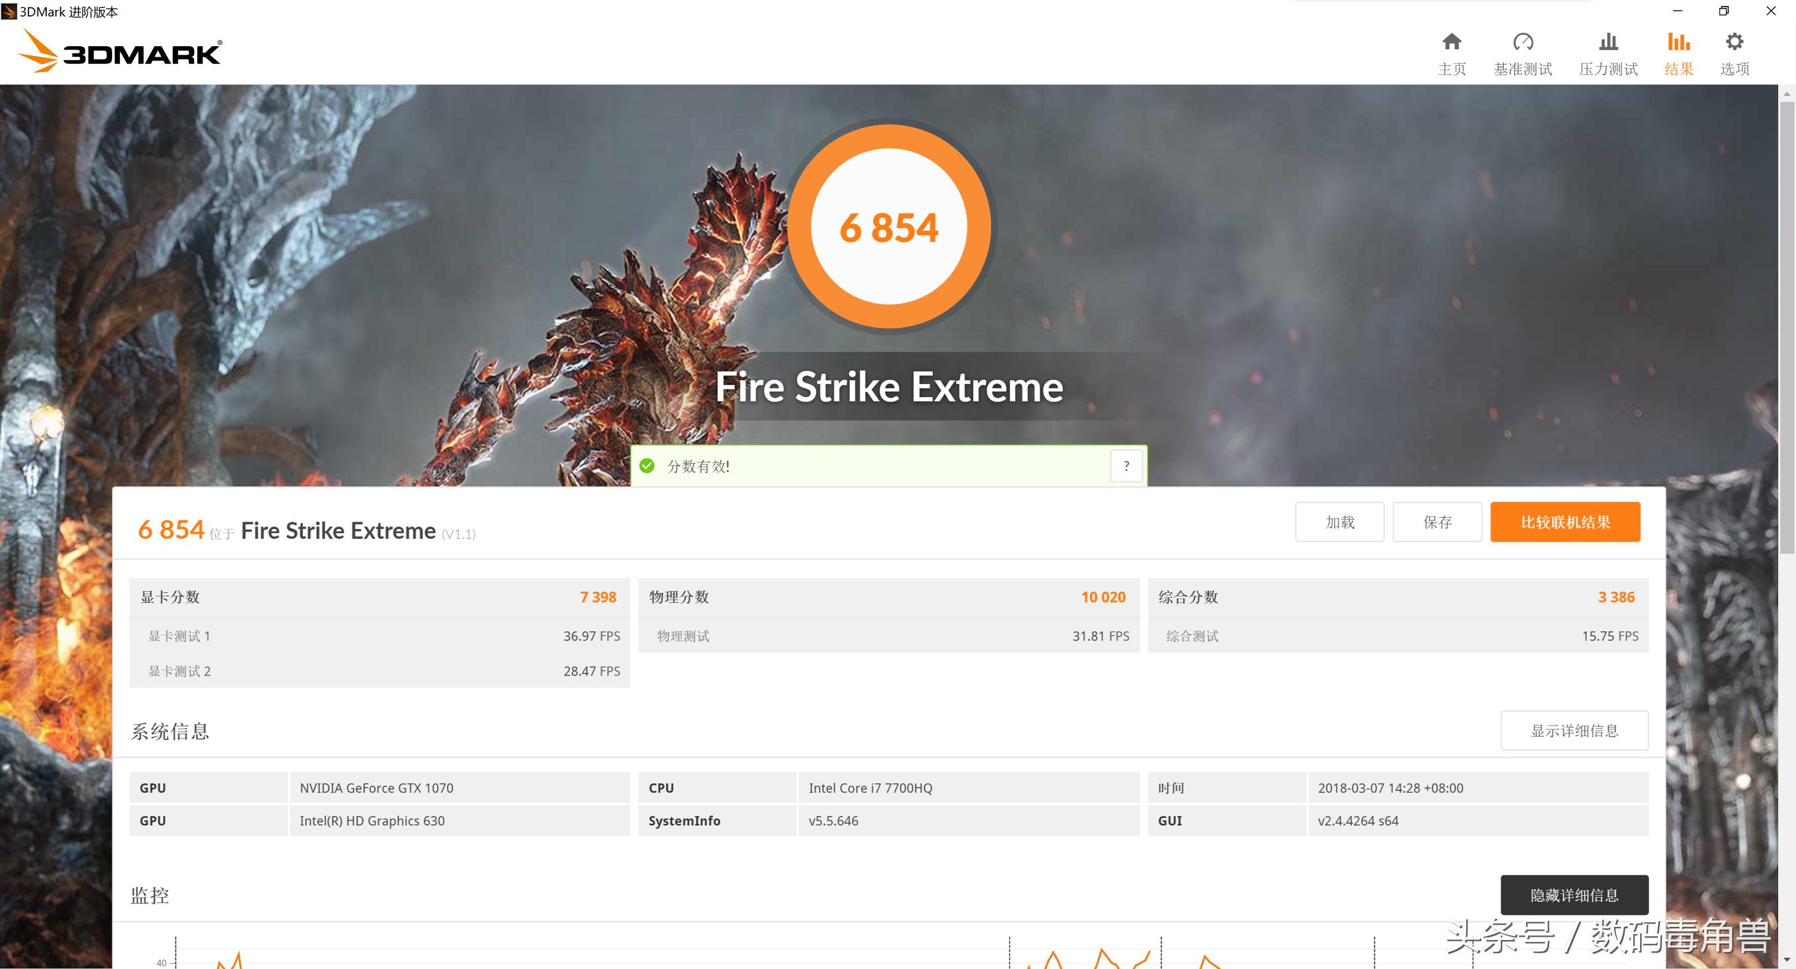1796x969 pixels.
Task: Click the 3DMark icon in the title bar
Action: (x=9, y=11)
